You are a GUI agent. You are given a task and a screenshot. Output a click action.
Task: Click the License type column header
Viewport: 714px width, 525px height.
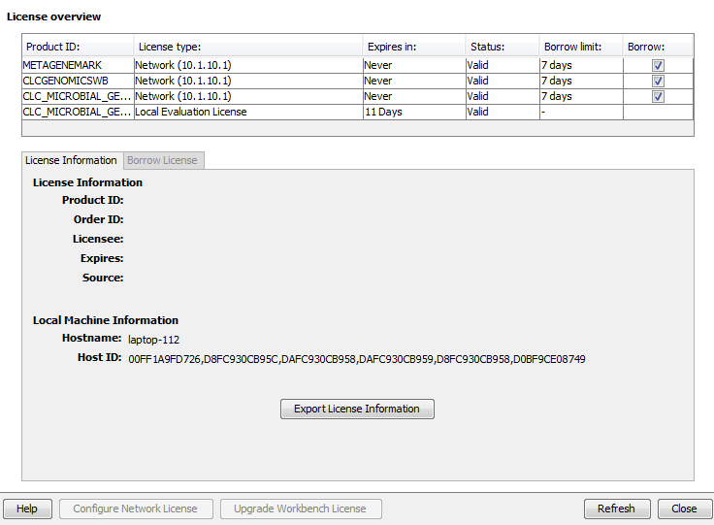point(247,47)
